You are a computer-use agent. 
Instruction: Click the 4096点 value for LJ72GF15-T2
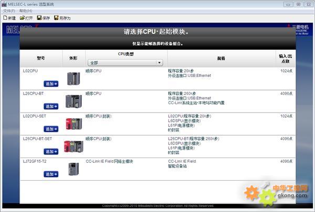coord(287,161)
